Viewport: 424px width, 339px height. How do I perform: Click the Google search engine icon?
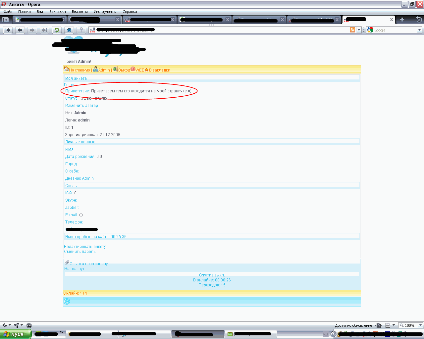point(370,30)
